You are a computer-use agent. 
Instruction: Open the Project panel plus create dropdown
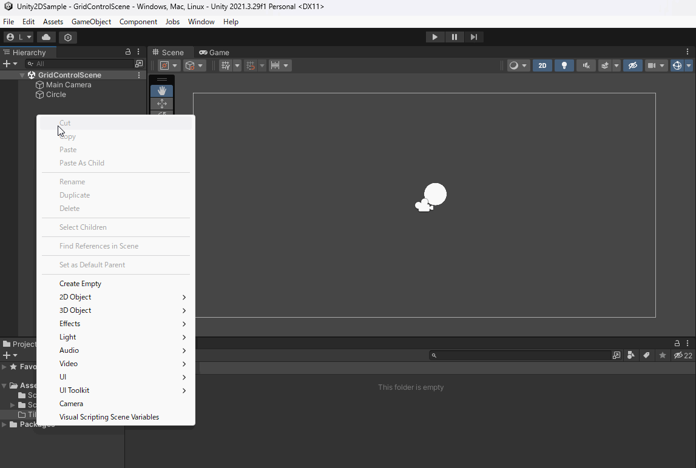pyautogui.click(x=10, y=355)
